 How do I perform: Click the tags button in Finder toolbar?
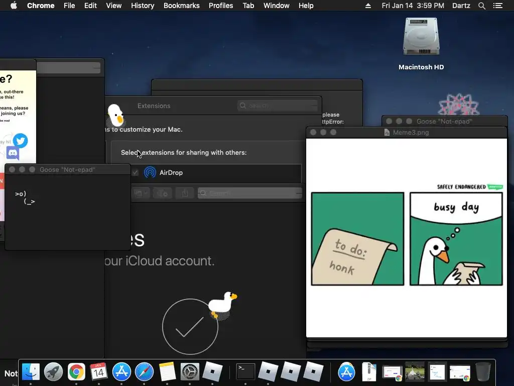click(162, 194)
